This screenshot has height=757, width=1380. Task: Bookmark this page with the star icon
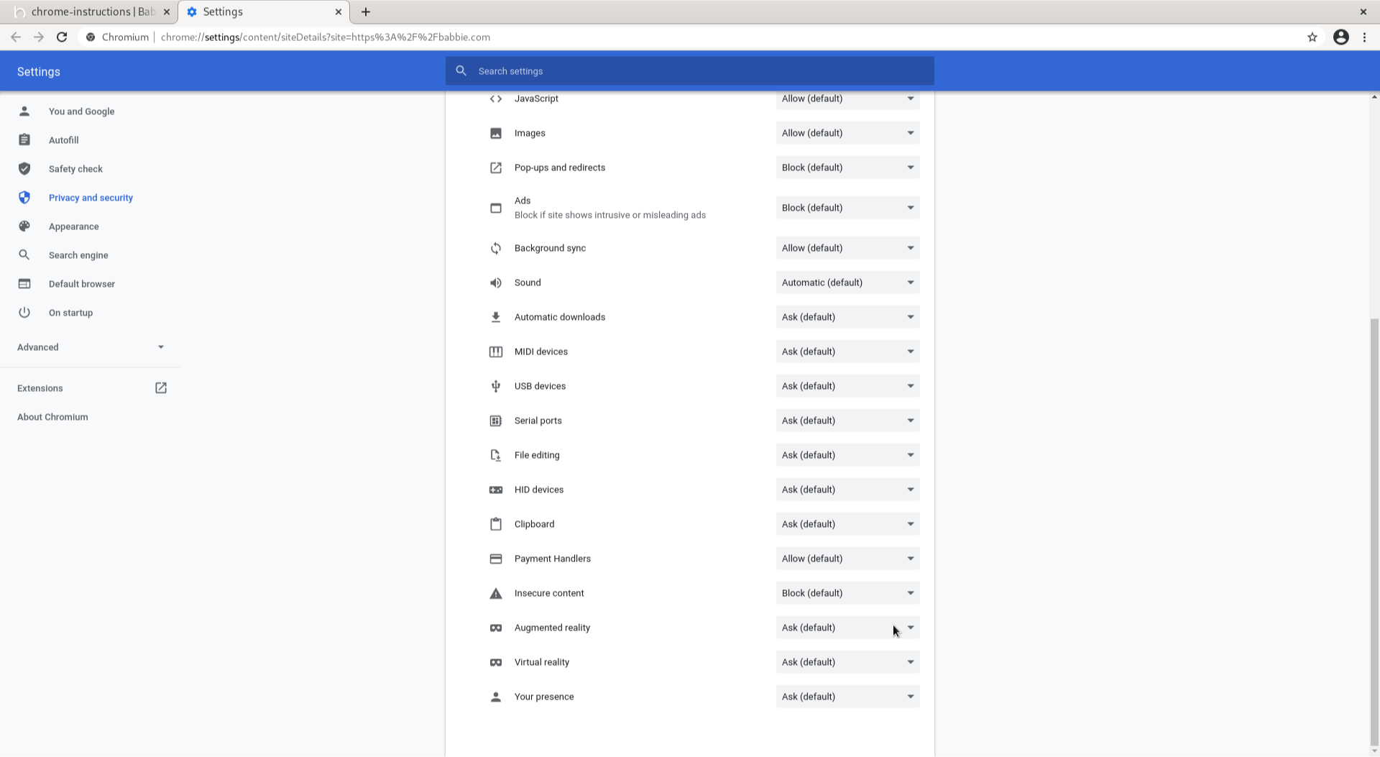pyautogui.click(x=1312, y=37)
